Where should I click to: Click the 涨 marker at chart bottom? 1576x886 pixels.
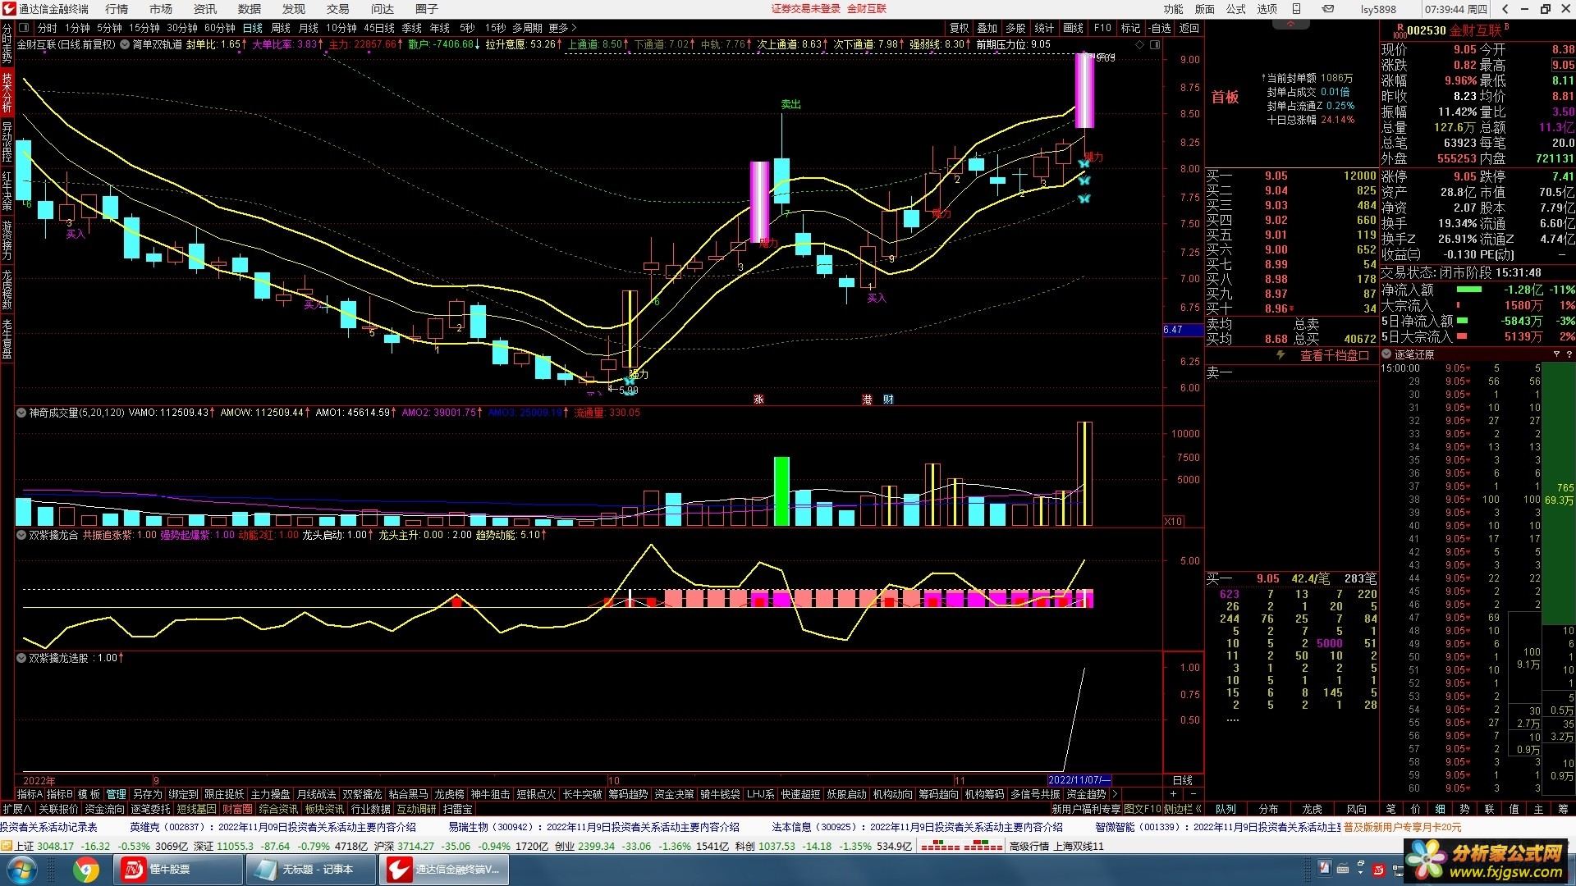coord(758,400)
